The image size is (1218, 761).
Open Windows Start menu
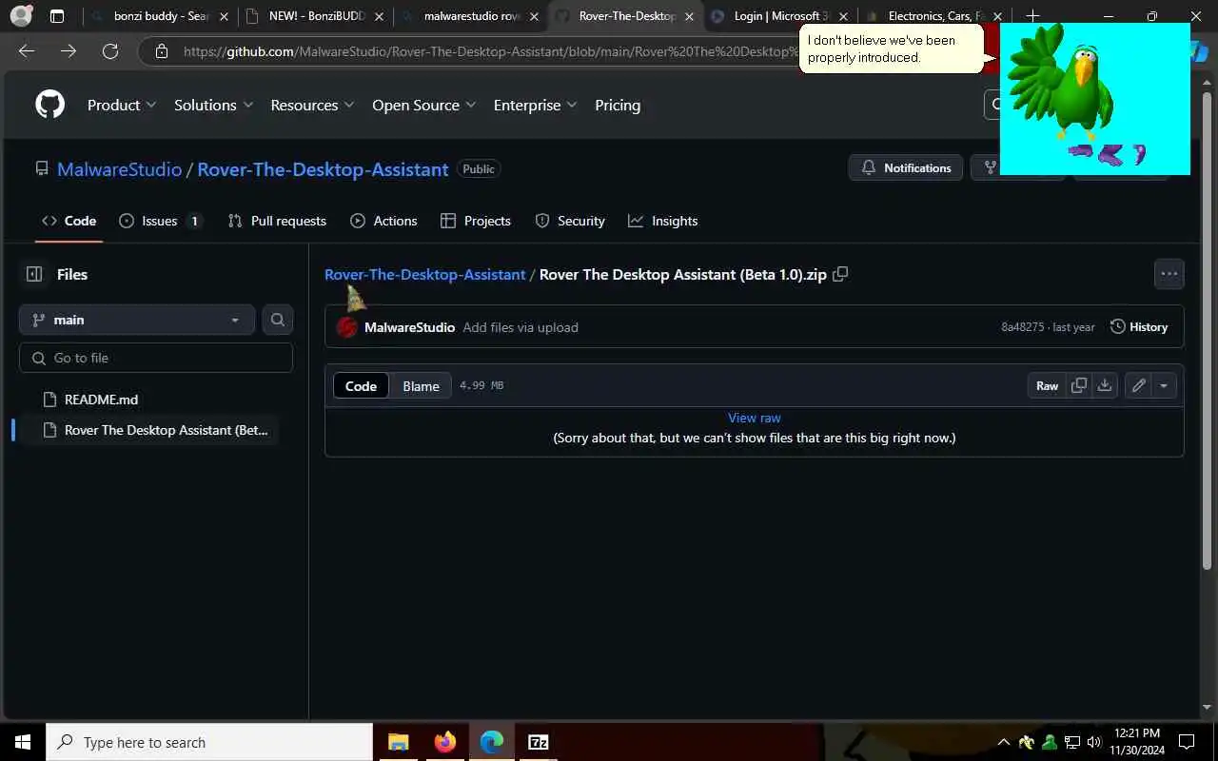[23, 742]
